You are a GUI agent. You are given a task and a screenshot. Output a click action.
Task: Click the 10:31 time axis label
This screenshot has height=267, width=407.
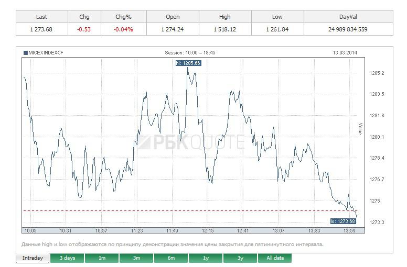click(66, 230)
